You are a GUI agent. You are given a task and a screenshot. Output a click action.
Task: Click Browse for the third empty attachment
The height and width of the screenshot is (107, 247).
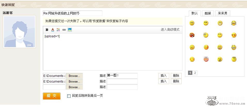[74, 87]
